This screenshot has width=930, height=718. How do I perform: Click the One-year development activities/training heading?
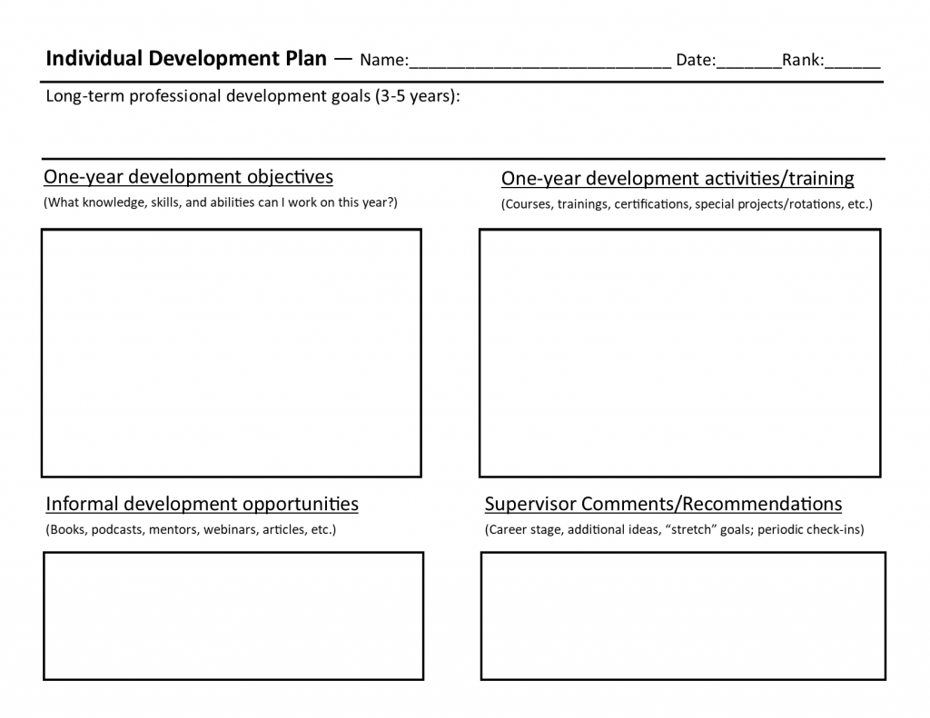tap(677, 178)
